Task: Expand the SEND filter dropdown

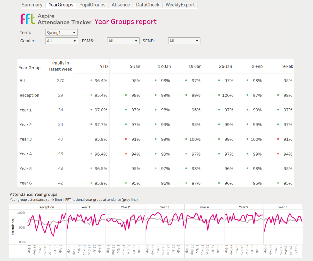Action: coord(184,41)
